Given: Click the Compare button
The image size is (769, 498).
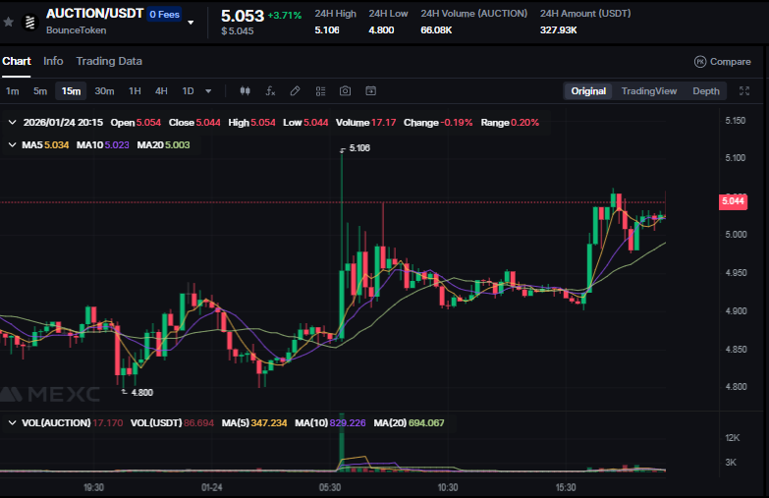Looking at the screenshot, I should coord(723,61).
